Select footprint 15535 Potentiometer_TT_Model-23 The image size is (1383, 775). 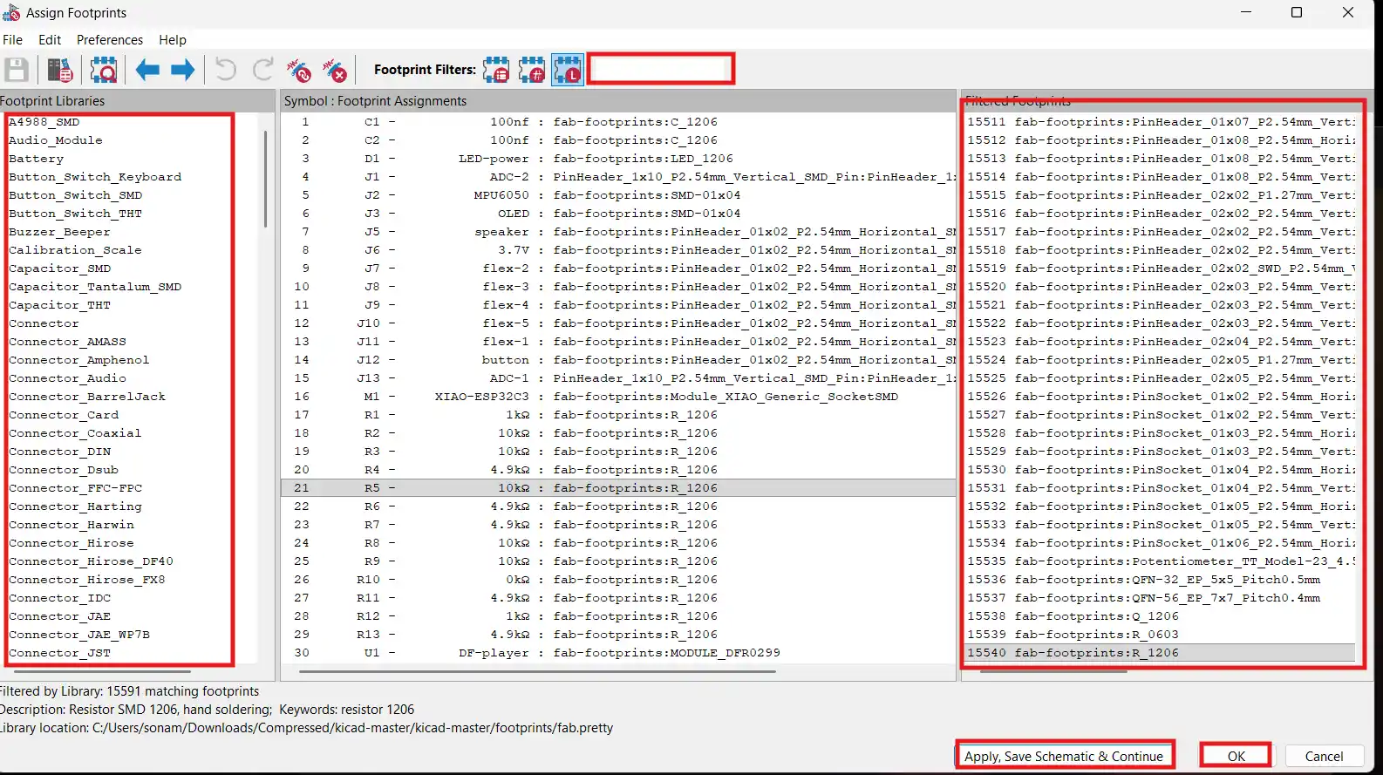[1161, 561]
